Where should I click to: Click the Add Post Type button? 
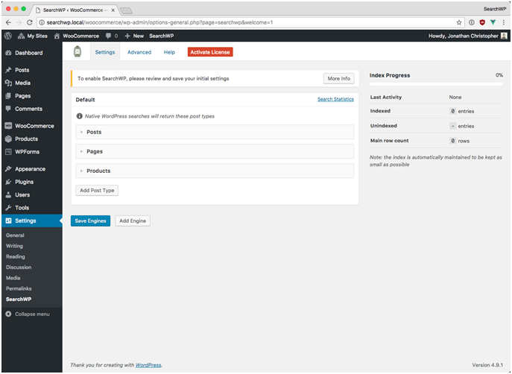coord(97,190)
